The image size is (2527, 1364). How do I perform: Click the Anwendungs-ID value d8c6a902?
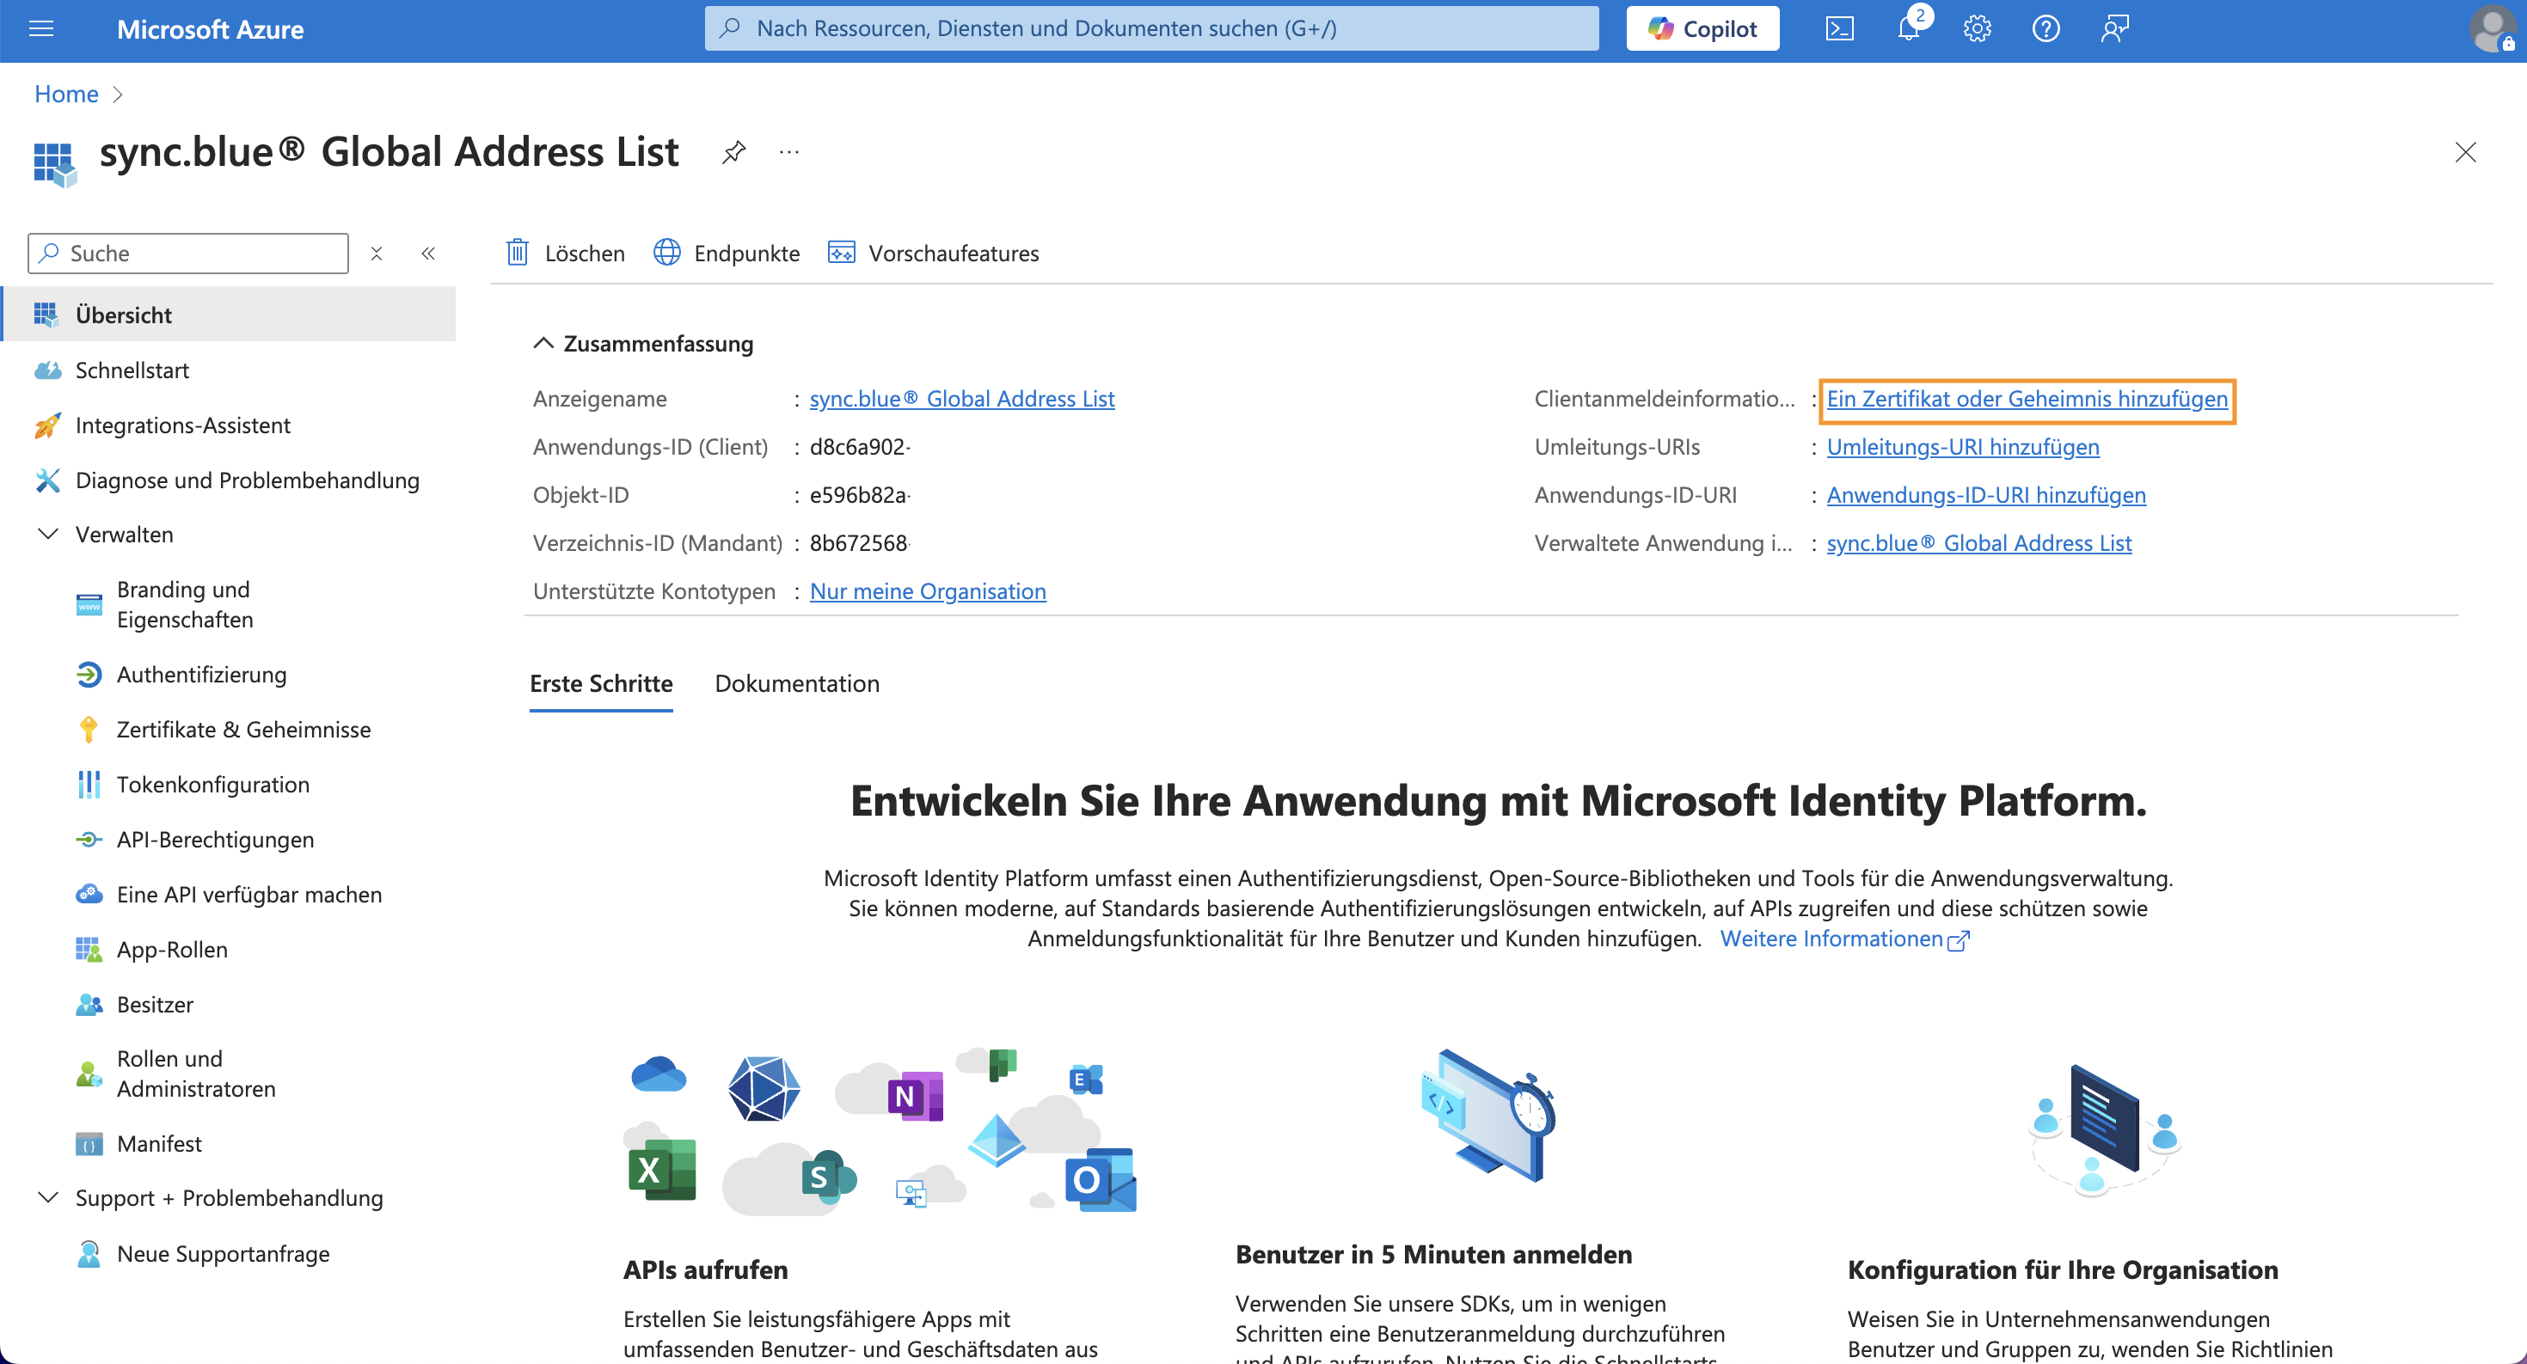[858, 447]
